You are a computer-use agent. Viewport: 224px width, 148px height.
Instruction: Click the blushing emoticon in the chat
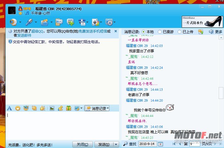pyautogui.click(x=170, y=107)
